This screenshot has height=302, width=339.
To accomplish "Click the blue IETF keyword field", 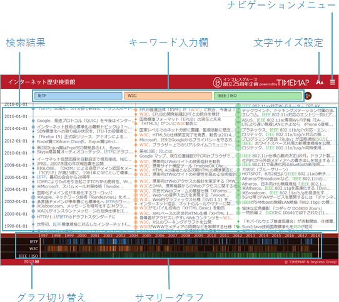I will [x=78, y=96].
